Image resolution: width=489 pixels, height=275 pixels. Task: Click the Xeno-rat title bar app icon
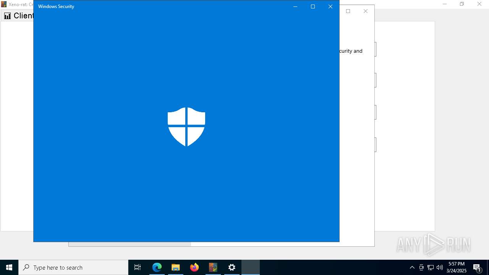[x=4, y=4]
